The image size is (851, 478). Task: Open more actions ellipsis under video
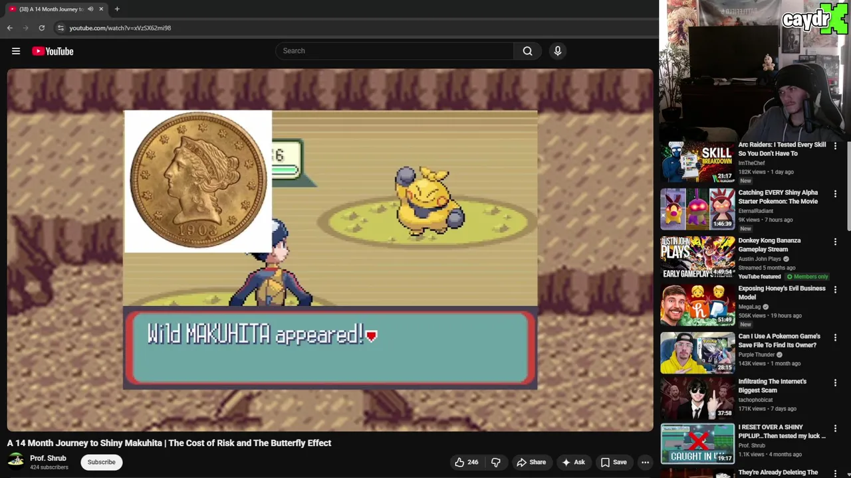[645, 462]
